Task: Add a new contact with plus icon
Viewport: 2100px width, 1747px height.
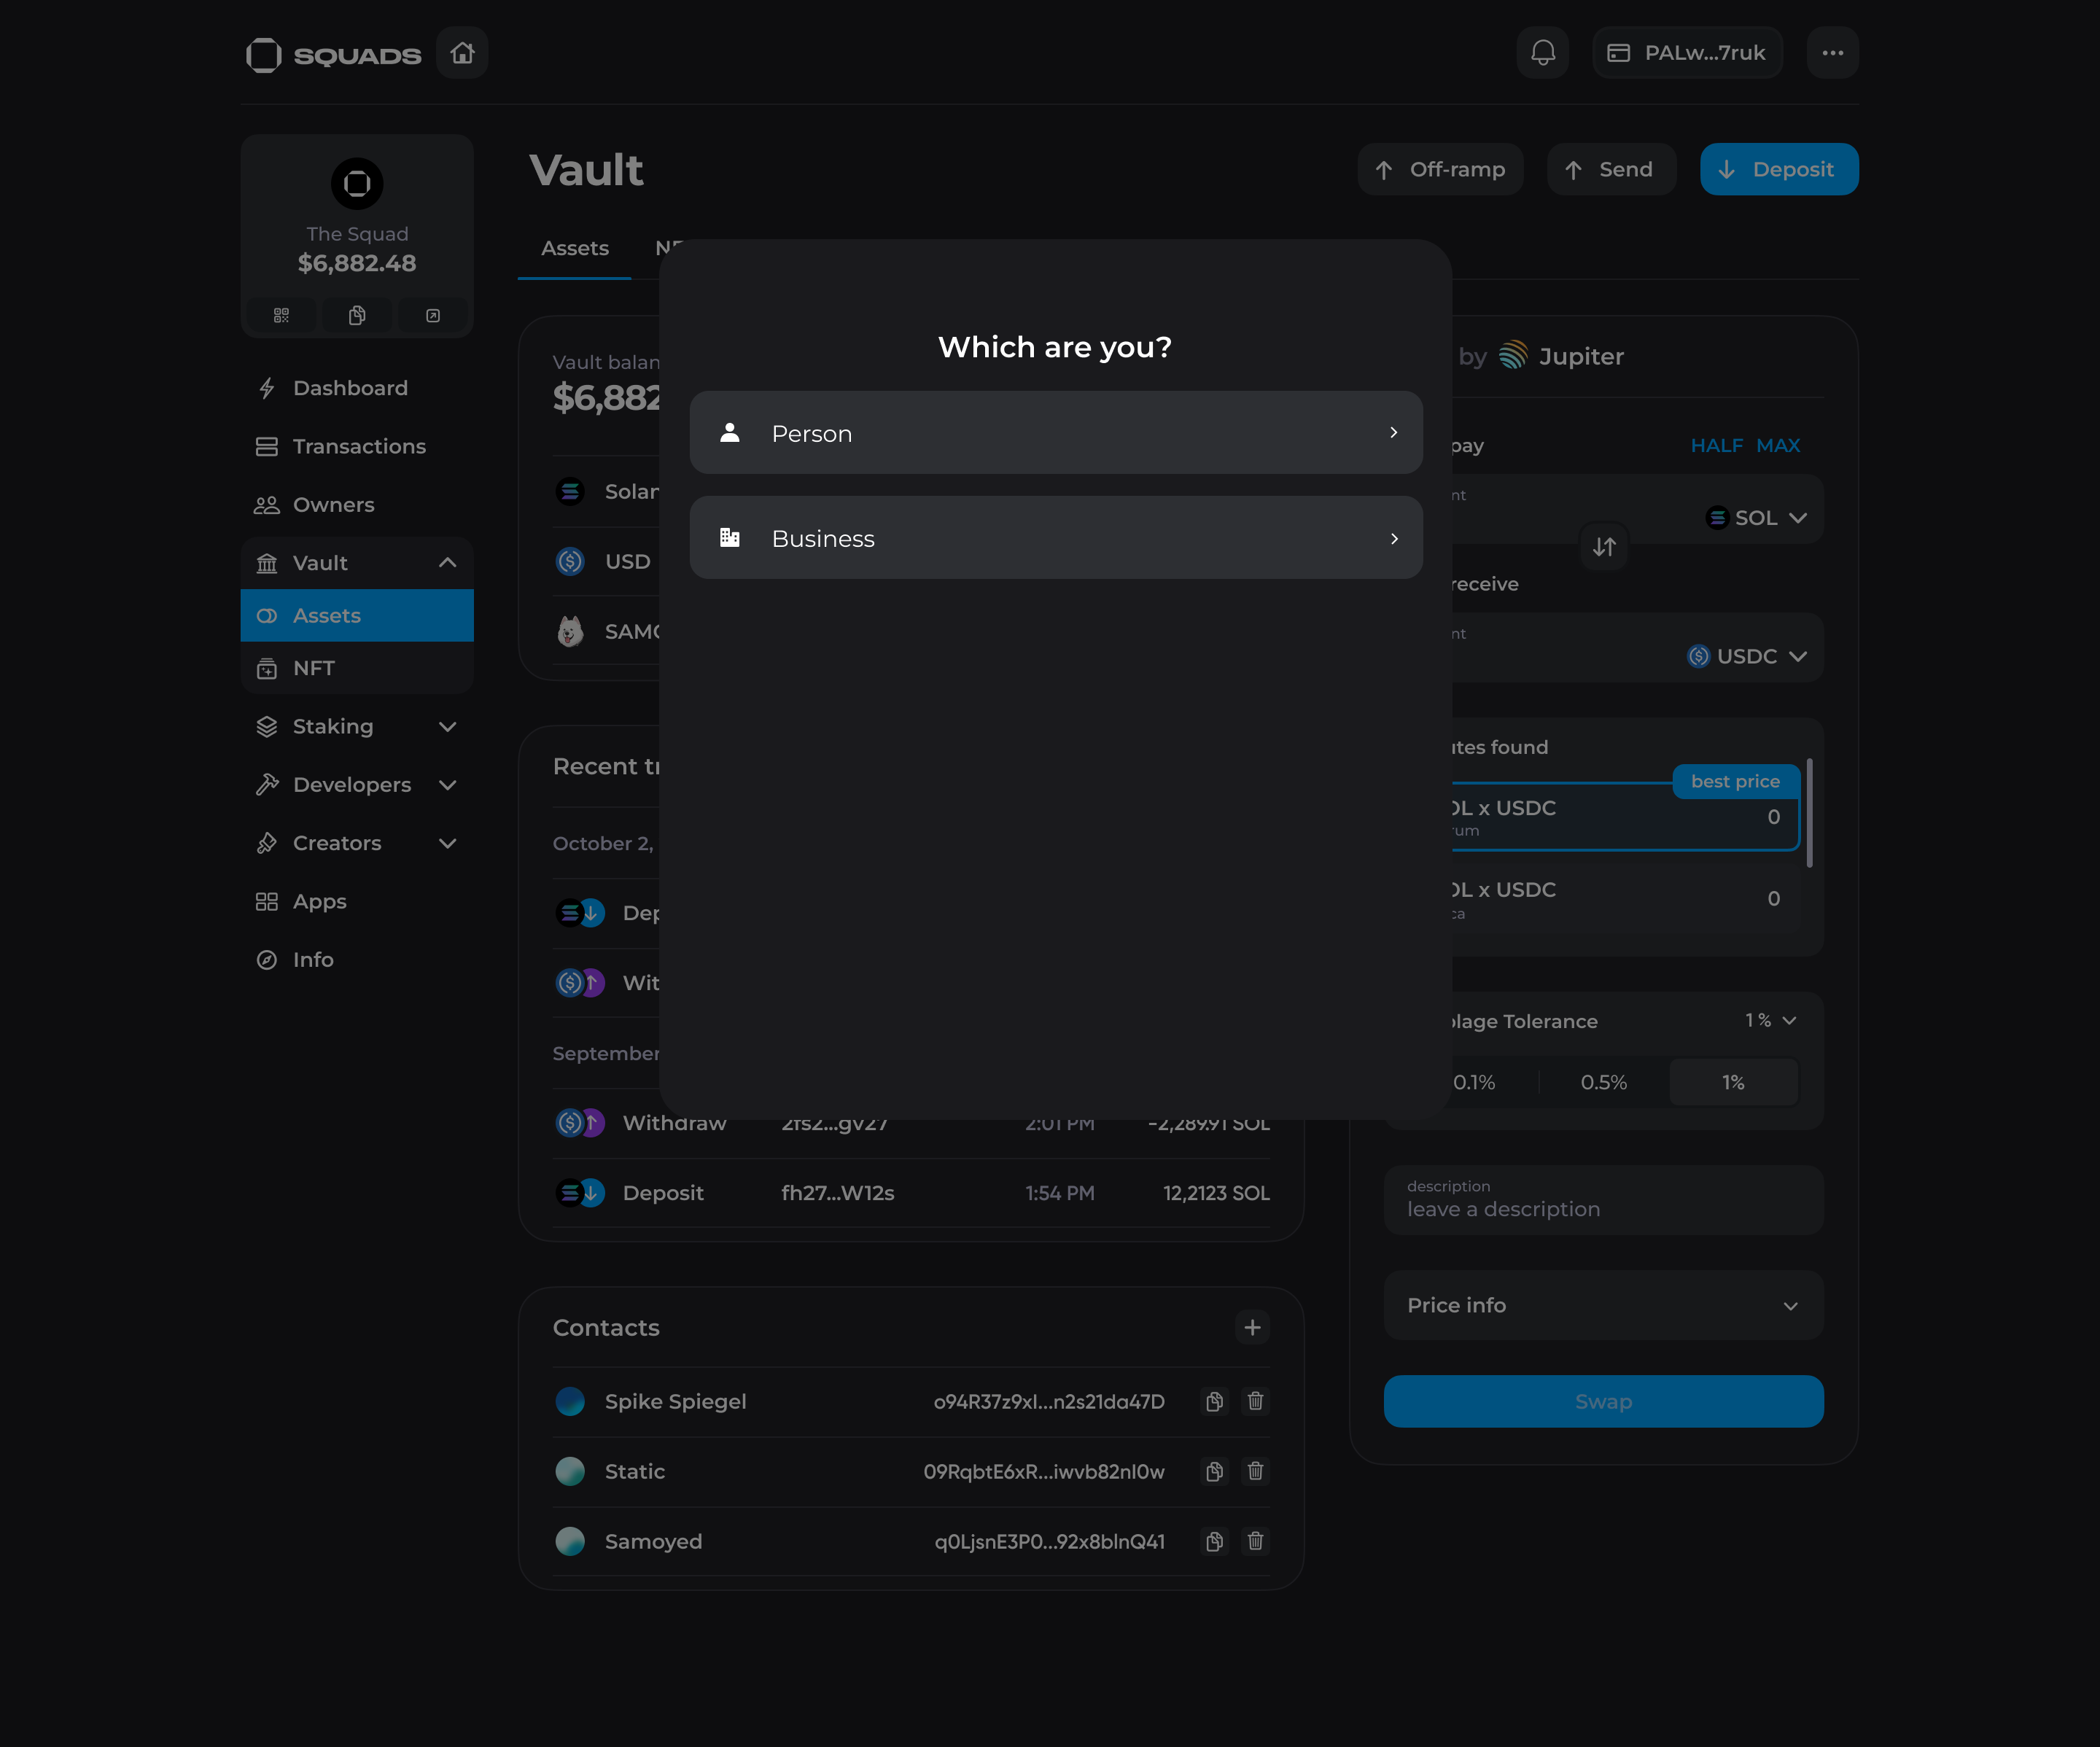Action: [1252, 1328]
